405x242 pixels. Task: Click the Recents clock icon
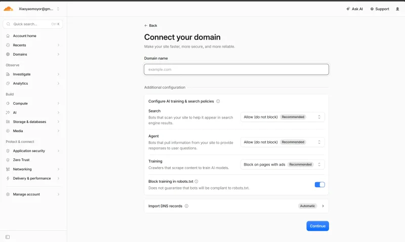tap(8, 45)
